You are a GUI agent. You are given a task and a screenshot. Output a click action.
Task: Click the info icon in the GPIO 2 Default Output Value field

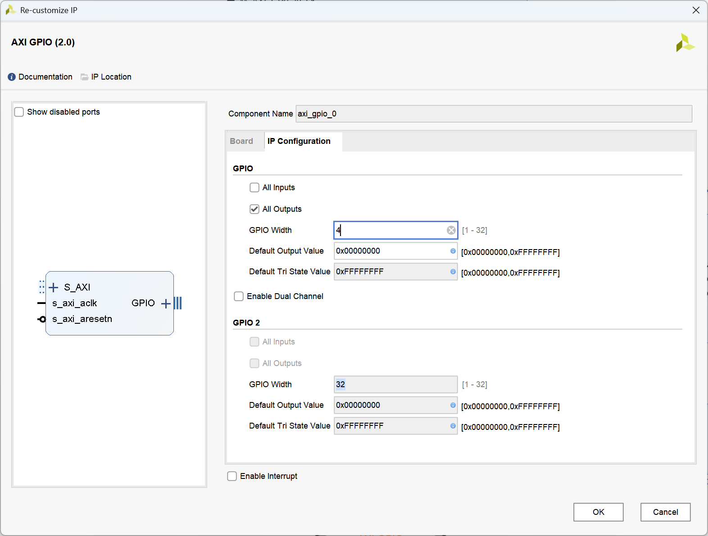point(453,405)
